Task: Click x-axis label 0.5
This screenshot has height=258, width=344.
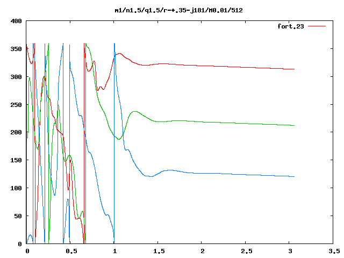Action: coord(71,251)
